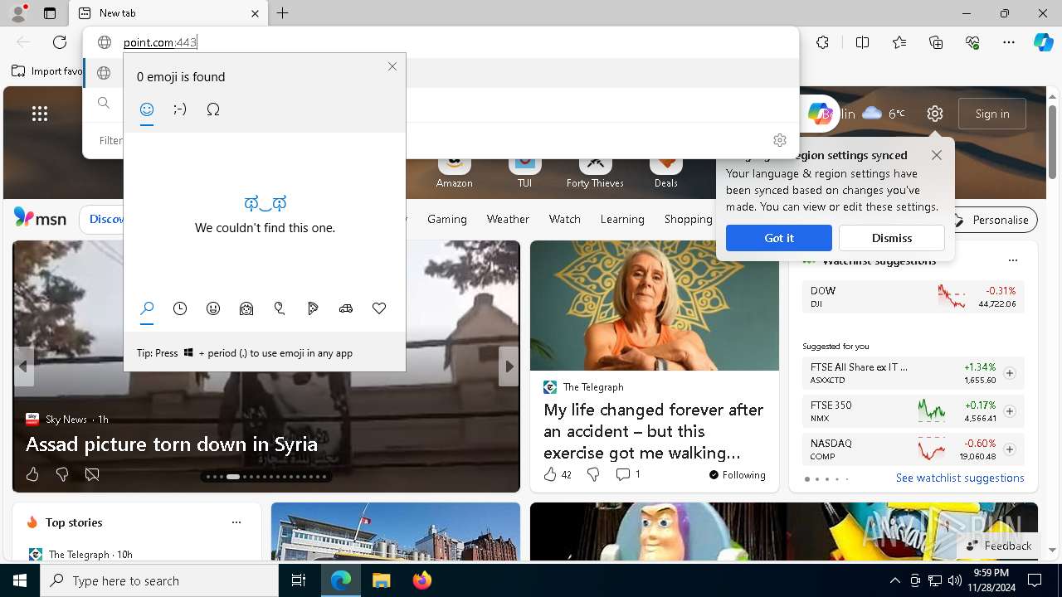Open Edge extensions puzzle icon
1062x597 pixels.
(x=822, y=42)
